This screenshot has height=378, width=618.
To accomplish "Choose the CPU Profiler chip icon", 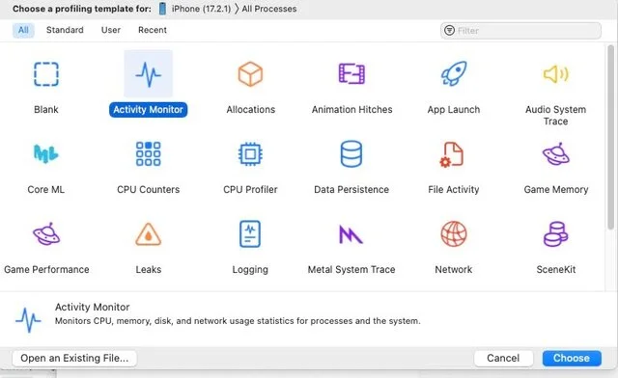I will (x=250, y=154).
